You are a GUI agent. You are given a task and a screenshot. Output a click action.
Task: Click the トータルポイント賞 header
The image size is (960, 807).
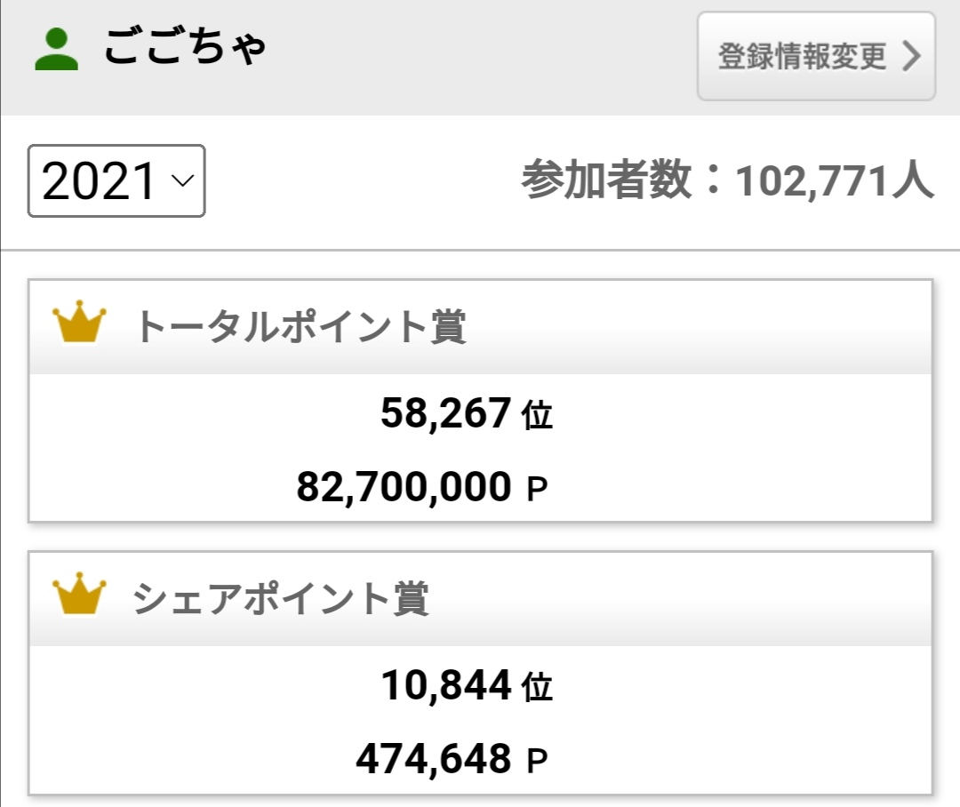[x=481, y=326]
